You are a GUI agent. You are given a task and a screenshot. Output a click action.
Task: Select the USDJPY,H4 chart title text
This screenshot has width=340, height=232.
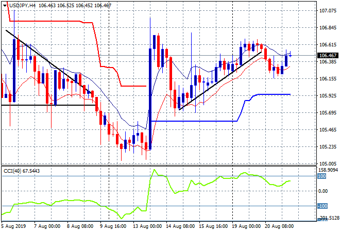tap(22, 6)
